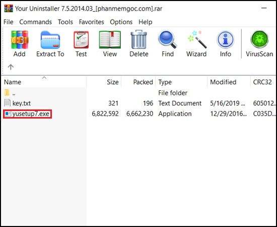277x227 pixels.
Task: Open the File menu
Action: (x=8, y=22)
